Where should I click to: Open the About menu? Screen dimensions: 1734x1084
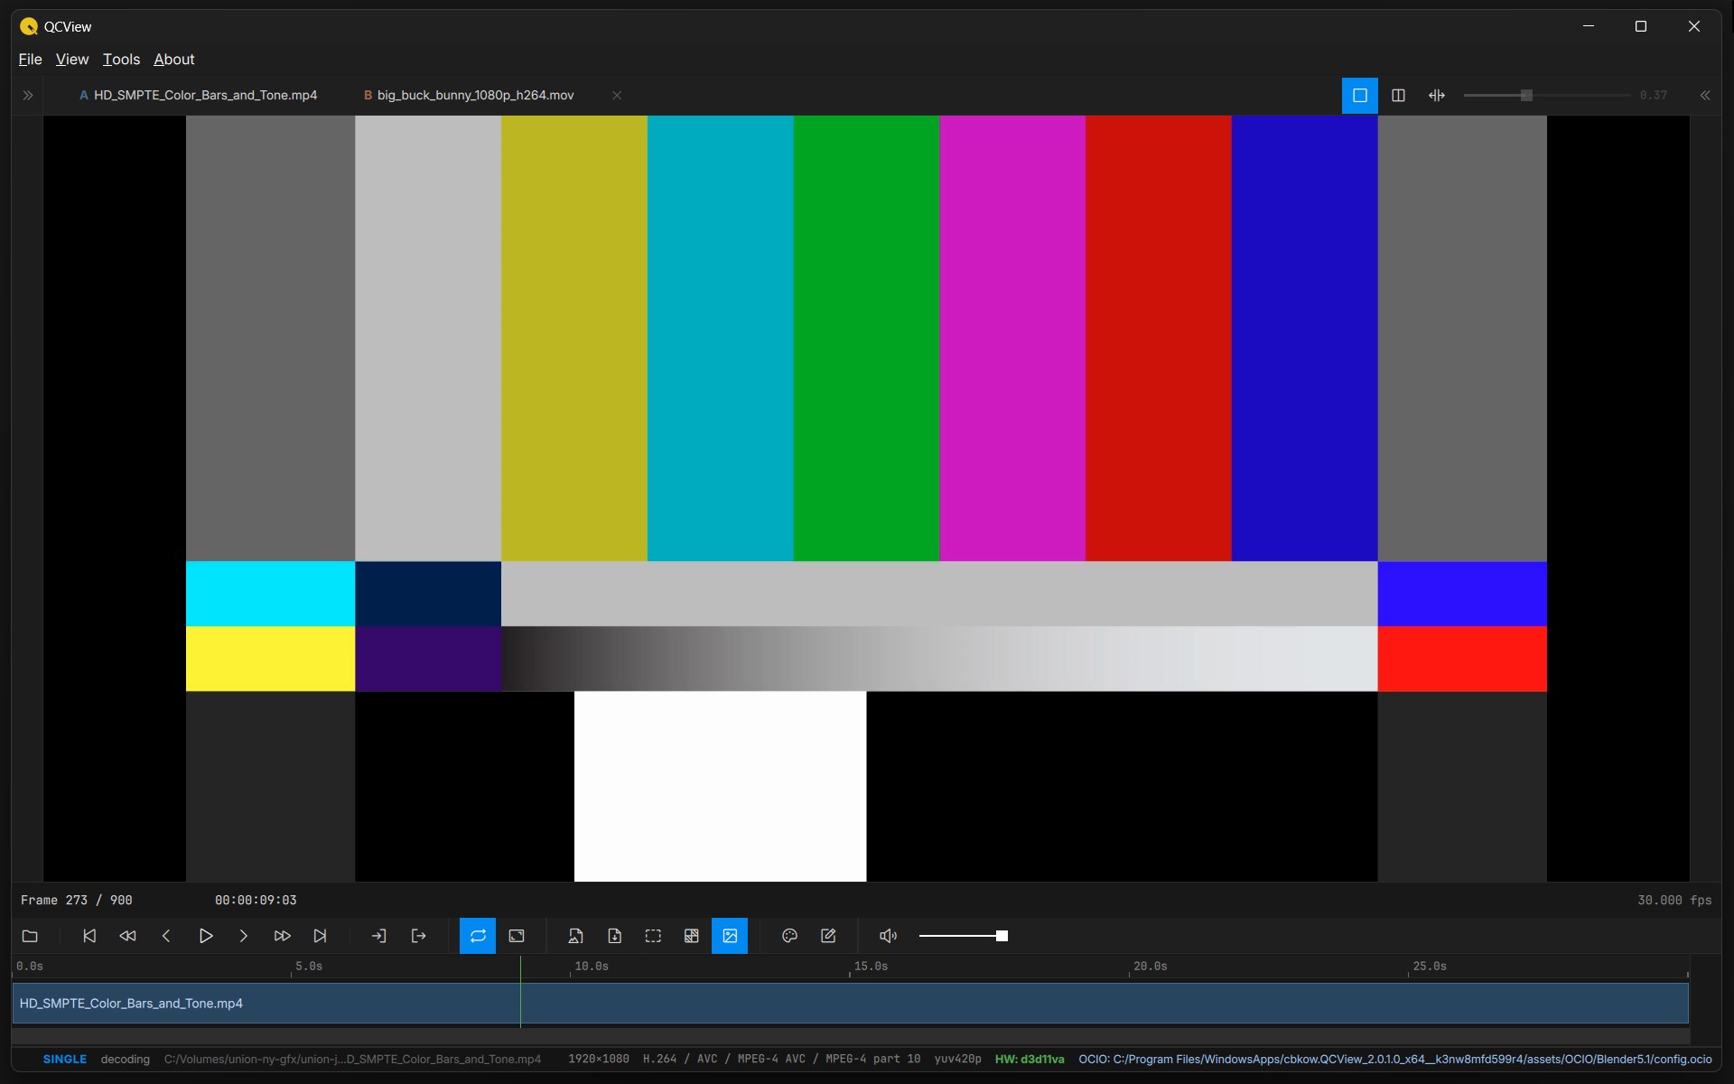coord(174,59)
